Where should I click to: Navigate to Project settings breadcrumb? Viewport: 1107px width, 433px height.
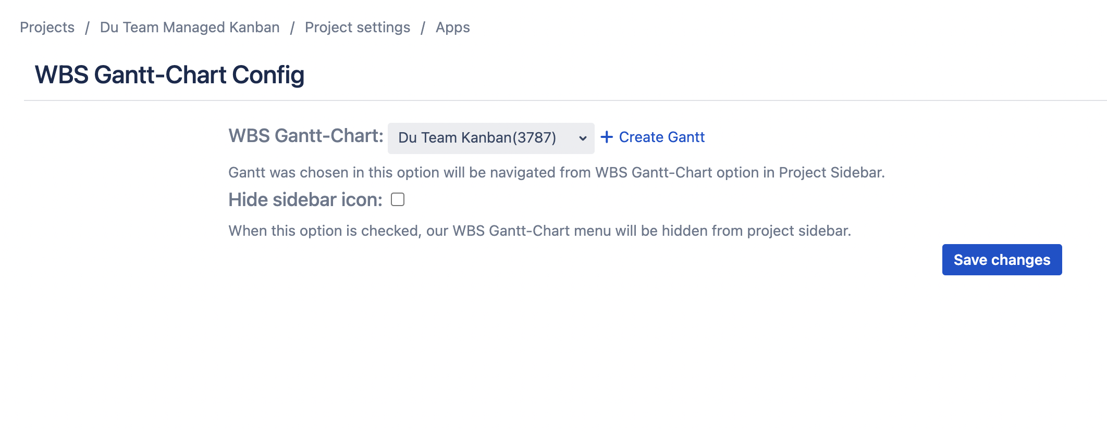pyautogui.click(x=358, y=28)
